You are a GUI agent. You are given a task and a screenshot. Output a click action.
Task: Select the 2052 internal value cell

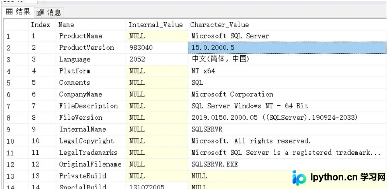coord(157,59)
